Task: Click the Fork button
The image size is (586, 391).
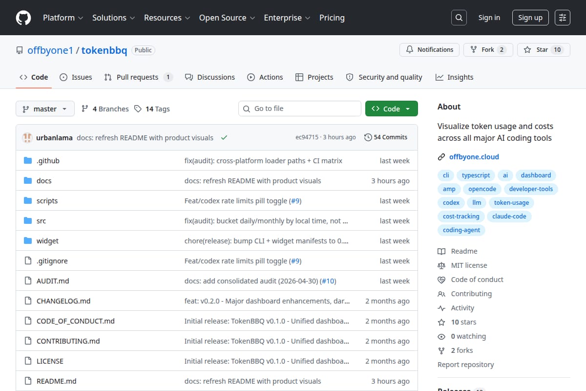Action: (x=488, y=50)
